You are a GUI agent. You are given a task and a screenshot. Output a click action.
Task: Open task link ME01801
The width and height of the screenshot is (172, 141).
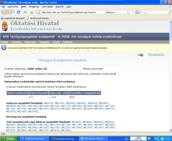click(x=49, y=103)
